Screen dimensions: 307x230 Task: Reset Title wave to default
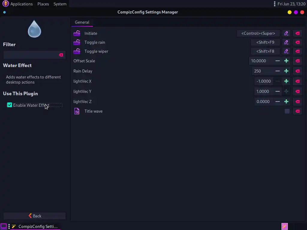(x=297, y=111)
